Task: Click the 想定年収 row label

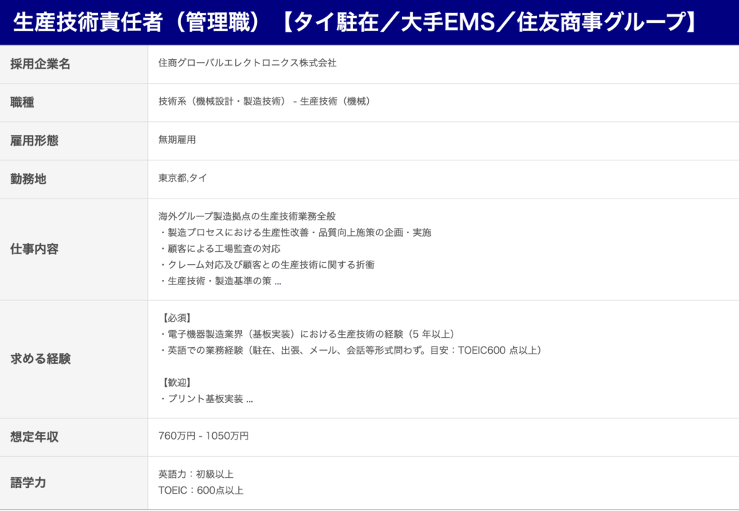Action: [35, 437]
